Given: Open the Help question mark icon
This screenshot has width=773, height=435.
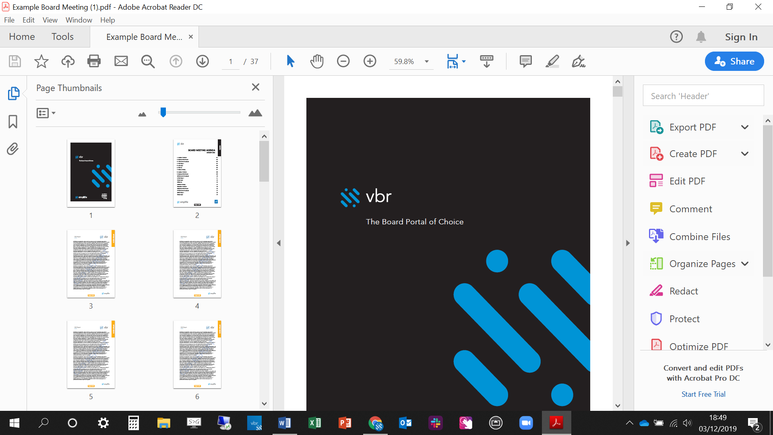Looking at the screenshot, I should coord(676,37).
